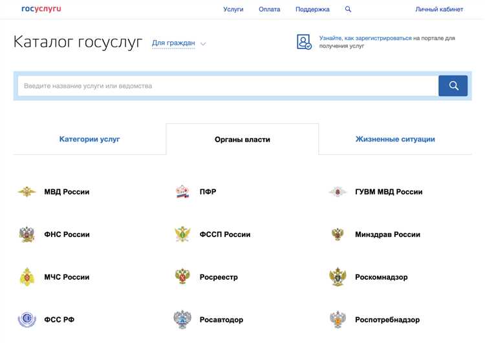
Task: Click the FSSP Rossii emblem icon
Action: (x=182, y=234)
